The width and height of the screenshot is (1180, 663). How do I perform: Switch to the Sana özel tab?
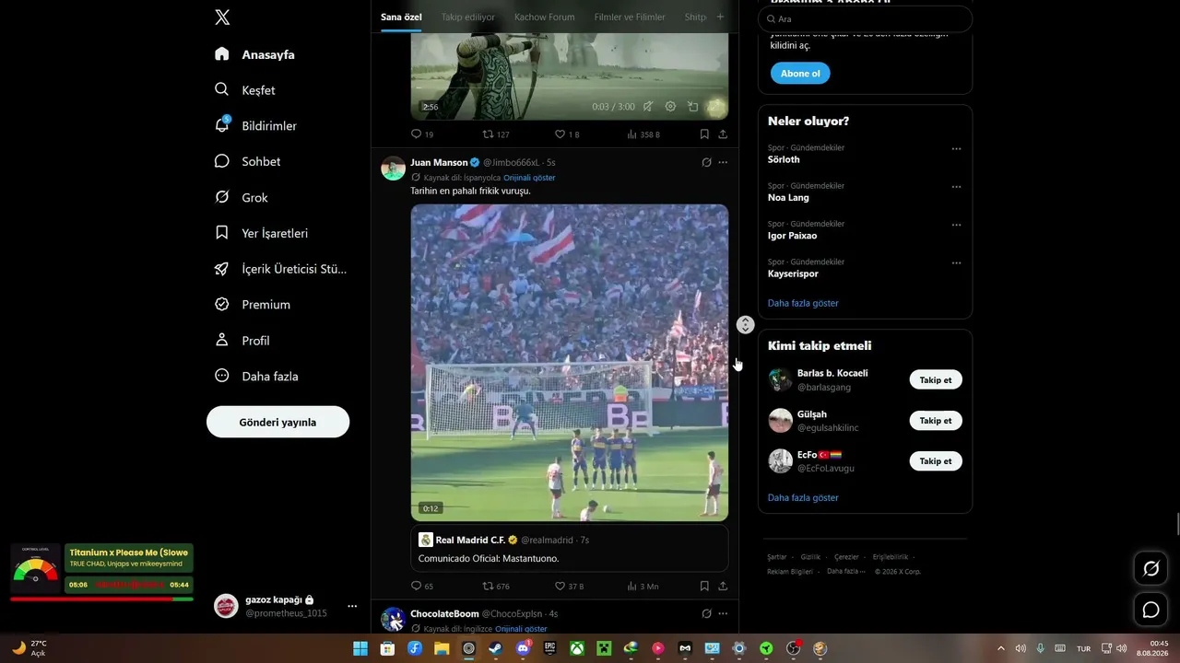[401, 17]
